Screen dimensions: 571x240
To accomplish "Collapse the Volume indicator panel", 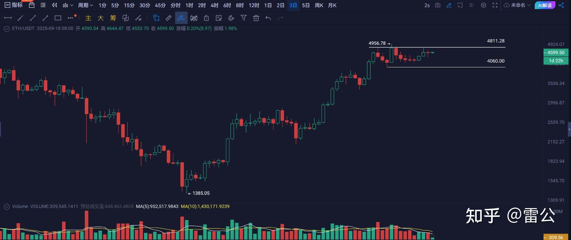I will click(x=6, y=206).
